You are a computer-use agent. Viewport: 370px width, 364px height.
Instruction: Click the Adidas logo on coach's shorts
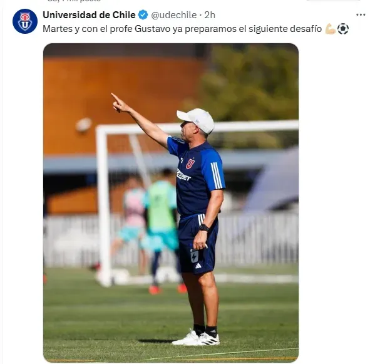pyautogui.click(x=198, y=266)
